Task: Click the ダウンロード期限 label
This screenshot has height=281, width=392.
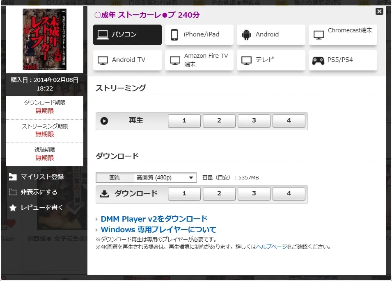Action: [x=45, y=102]
